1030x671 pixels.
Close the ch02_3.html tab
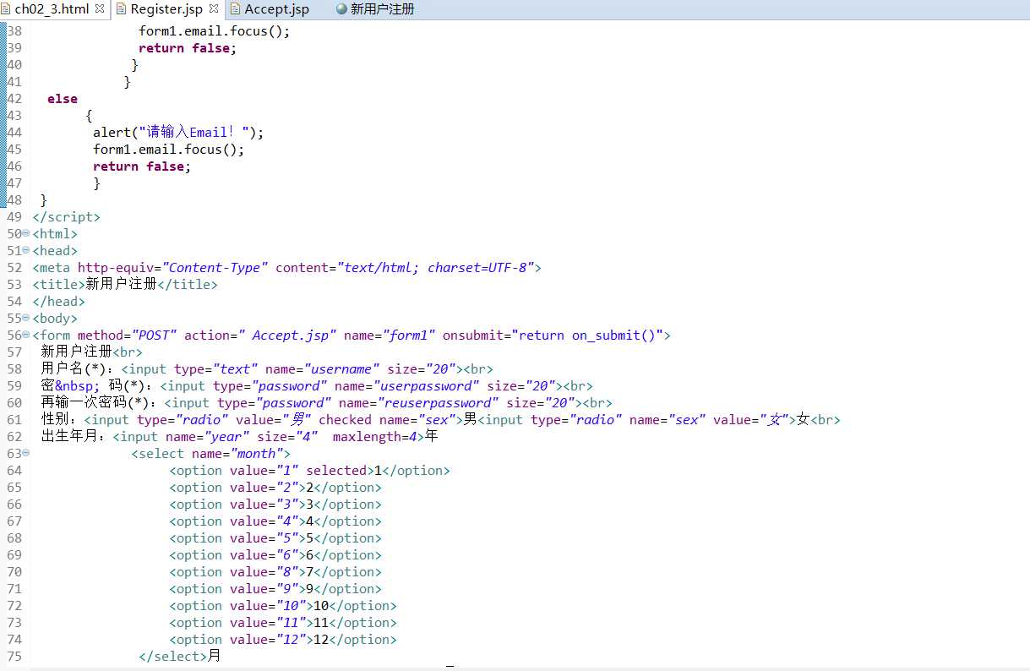(x=100, y=8)
